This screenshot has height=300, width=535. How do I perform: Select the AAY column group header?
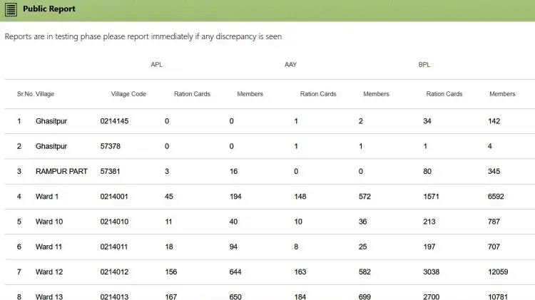click(x=290, y=65)
